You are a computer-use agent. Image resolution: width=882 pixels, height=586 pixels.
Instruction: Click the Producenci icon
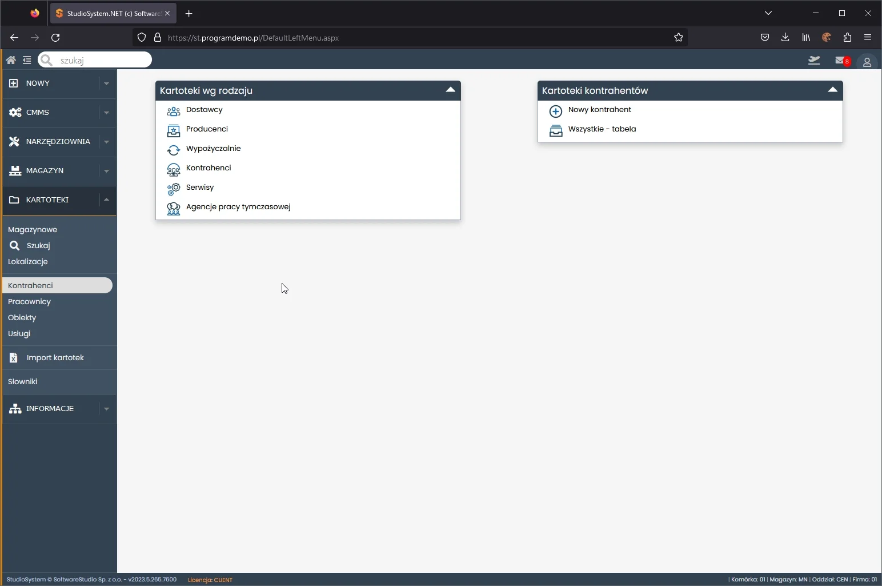click(x=173, y=130)
